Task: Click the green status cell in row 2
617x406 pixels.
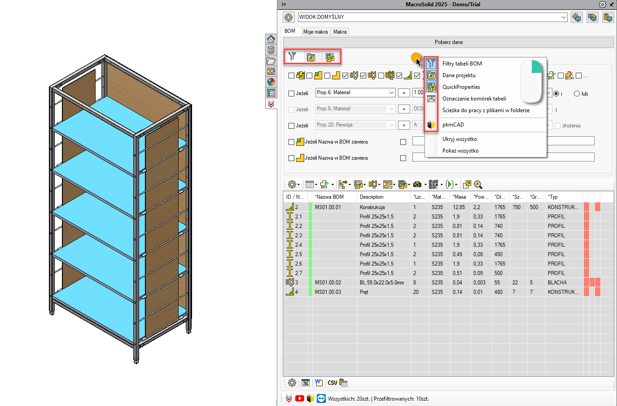Action: tap(310, 207)
